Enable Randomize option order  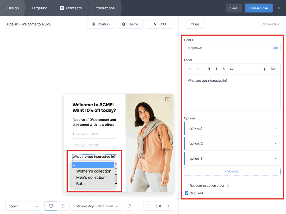(186, 185)
